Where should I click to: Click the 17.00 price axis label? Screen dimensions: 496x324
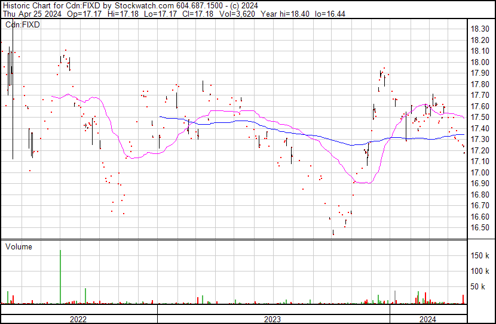pyautogui.click(x=480, y=172)
